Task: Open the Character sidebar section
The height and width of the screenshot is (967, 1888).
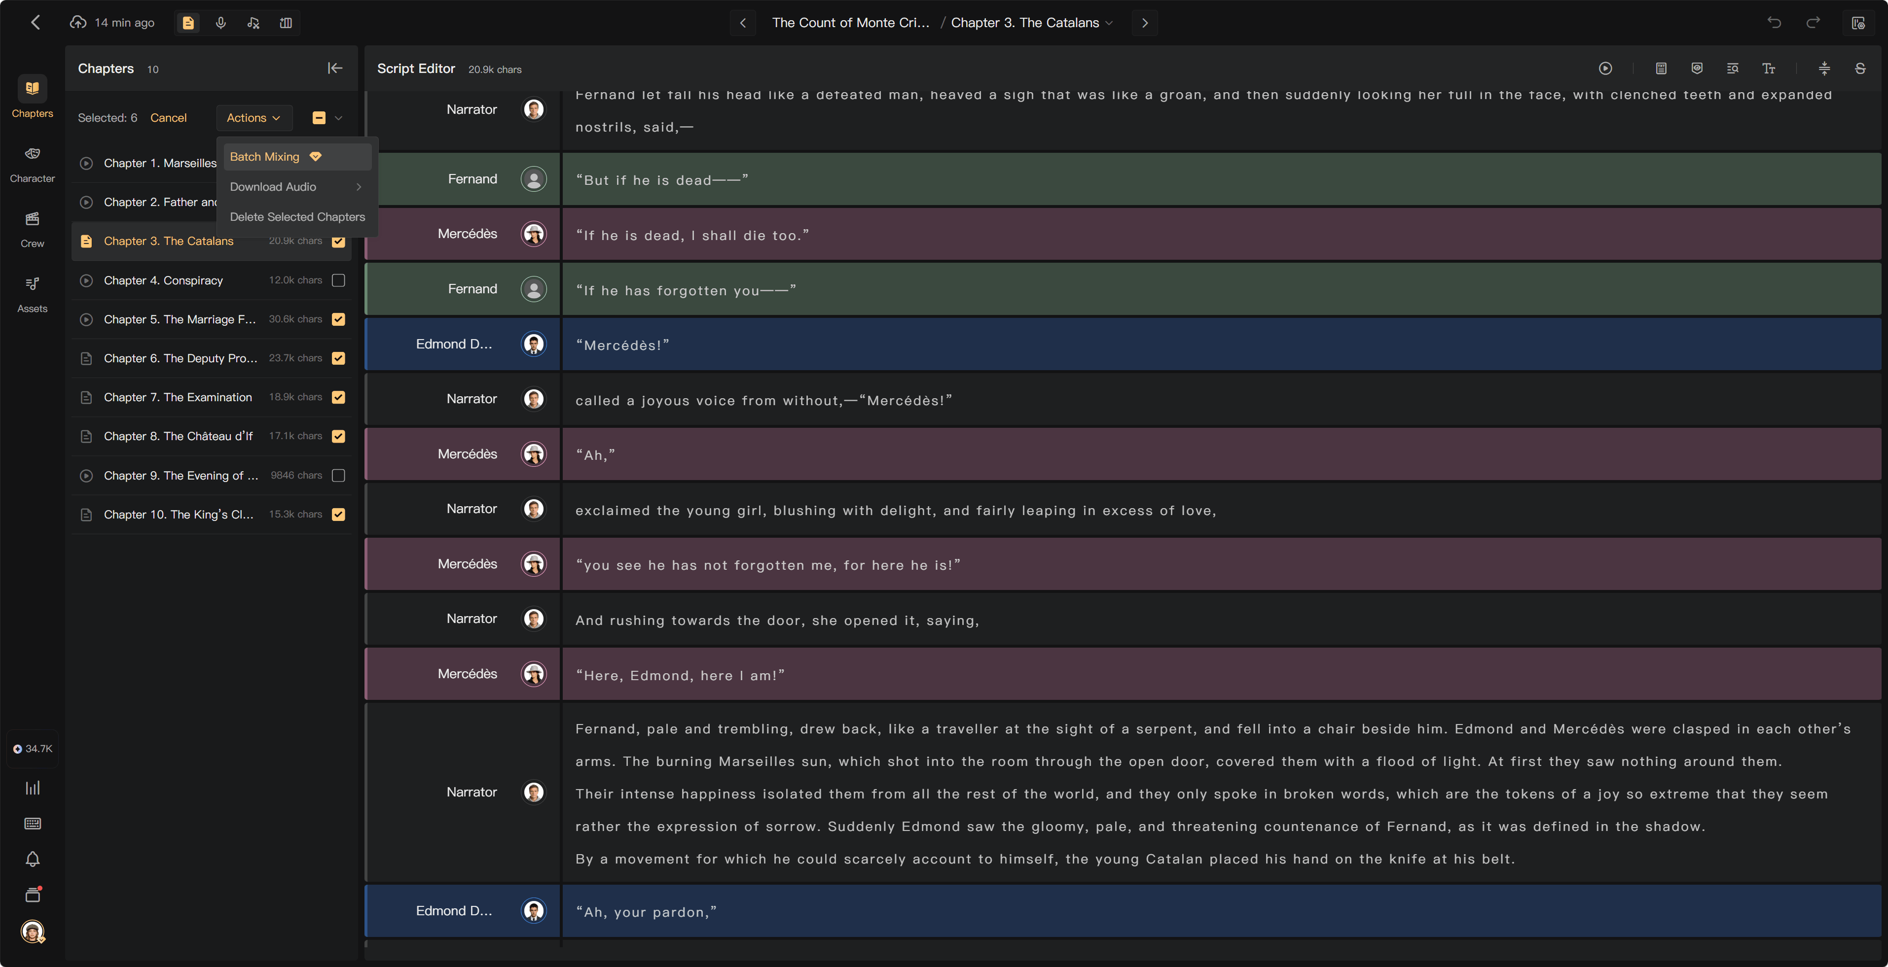Action: click(32, 164)
